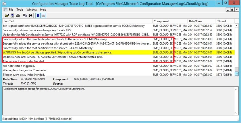
Task: Select the 'File notification triggered.' row
Action: click(118, 66)
